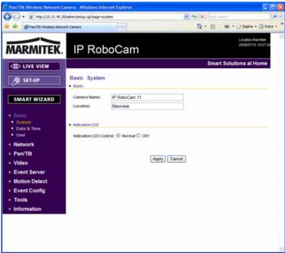Screen dimensions: 285x253
Task: Open the Tools section
Action: [x=20, y=200]
